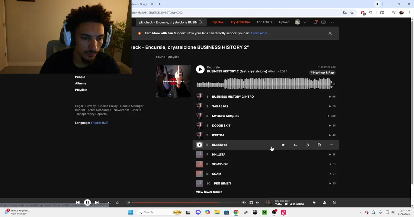The height and width of the screenshot is (217, 414).
Task: Open the Chrome three-dot menu
Action: pos(409,13)
